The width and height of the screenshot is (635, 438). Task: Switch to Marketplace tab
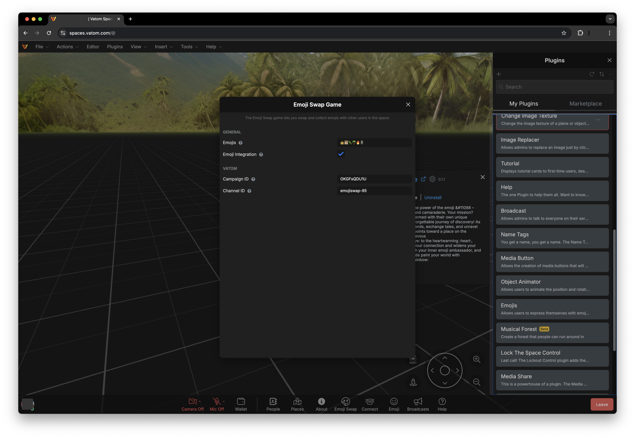pyautogui.click(x=586, y=103)
